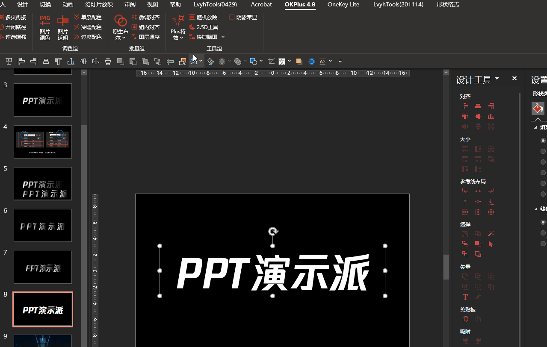Click the 2.5D工具 button

[x=204, y=27]
